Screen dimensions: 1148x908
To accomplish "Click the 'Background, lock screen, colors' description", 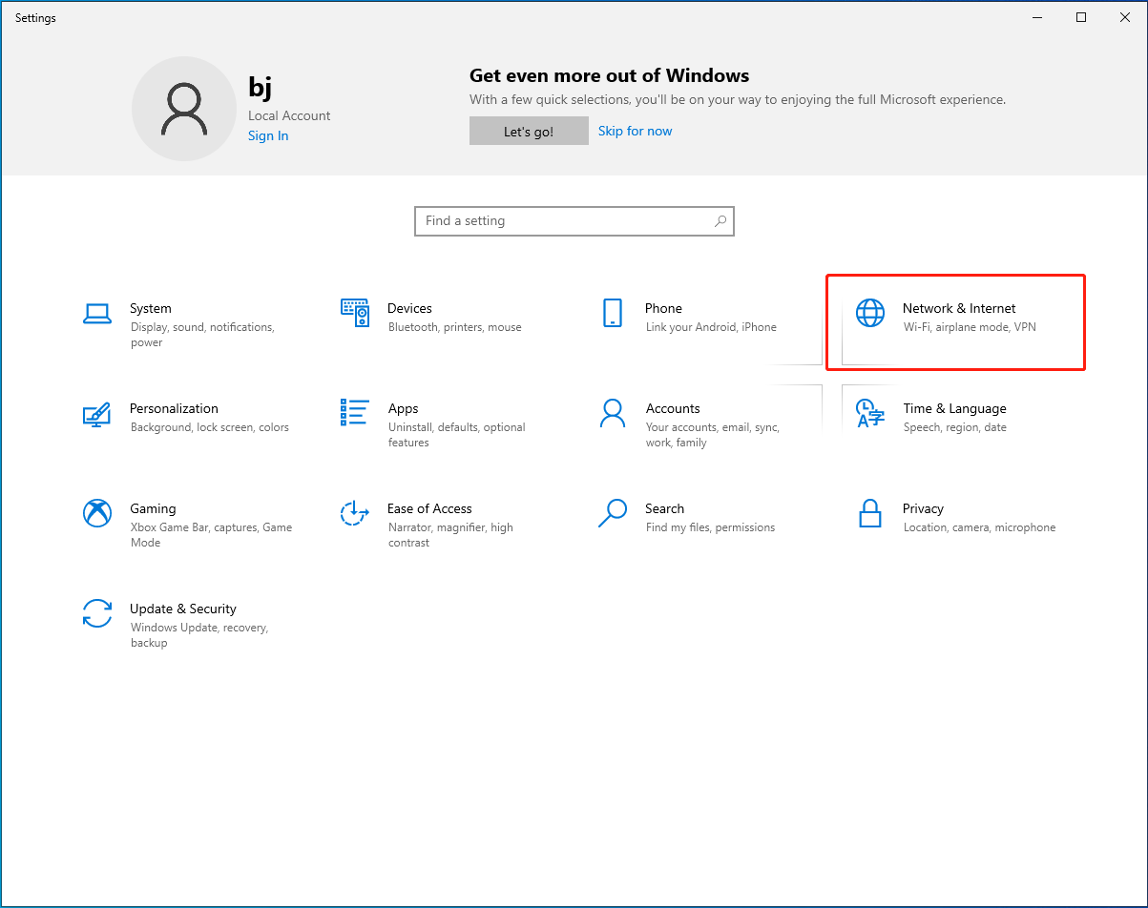I will pos(210,428).
